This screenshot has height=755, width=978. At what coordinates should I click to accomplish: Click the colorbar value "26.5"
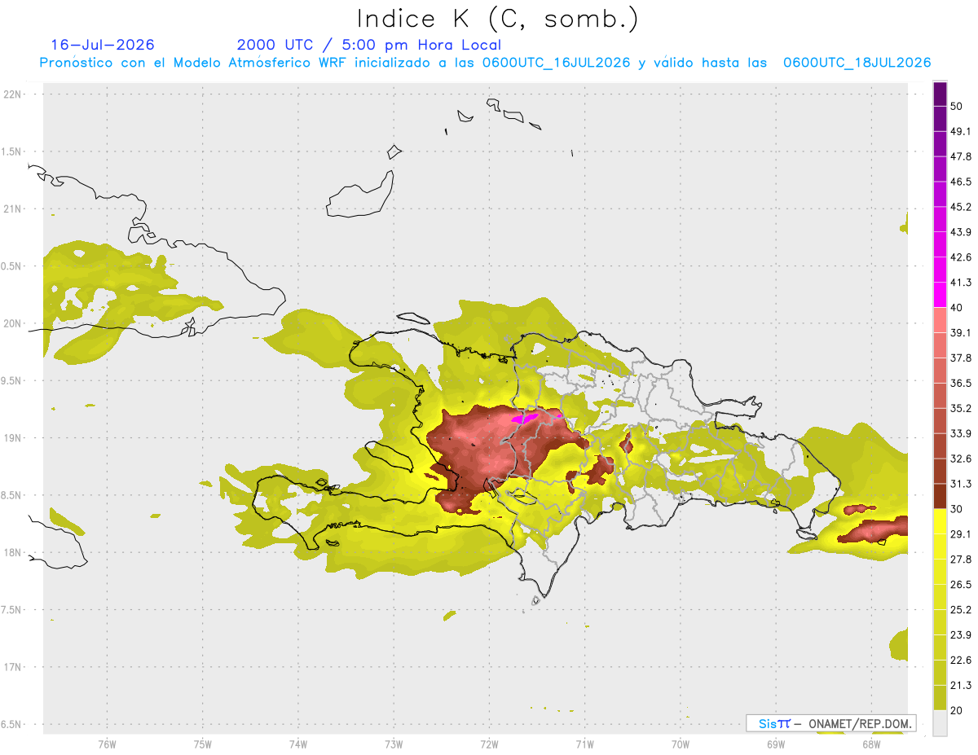(961, 585)
